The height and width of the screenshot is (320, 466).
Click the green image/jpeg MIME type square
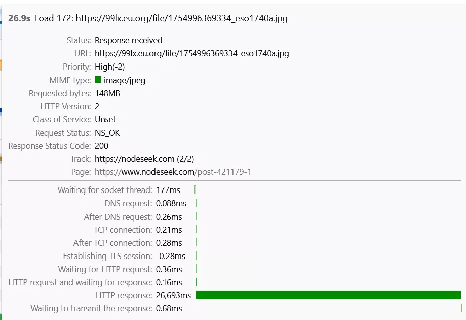point(98,80)
